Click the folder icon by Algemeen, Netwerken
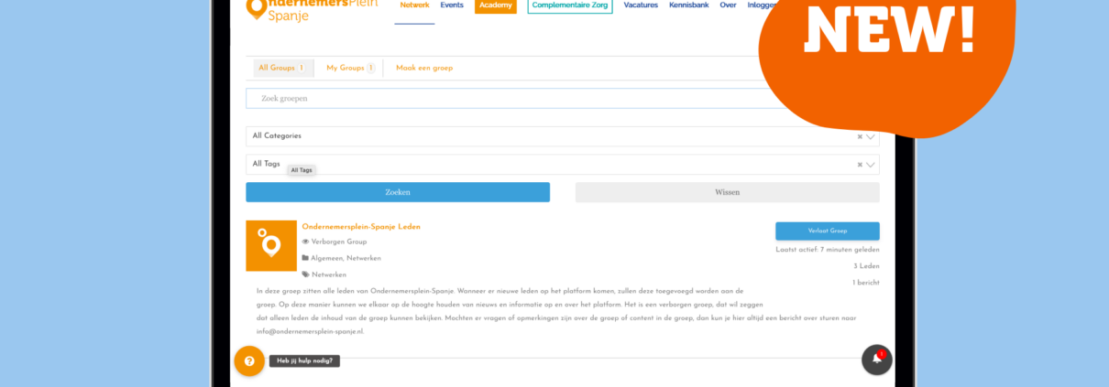This screenshot has height=387, width=1109. pyautogui.click(x=305, y=259)
